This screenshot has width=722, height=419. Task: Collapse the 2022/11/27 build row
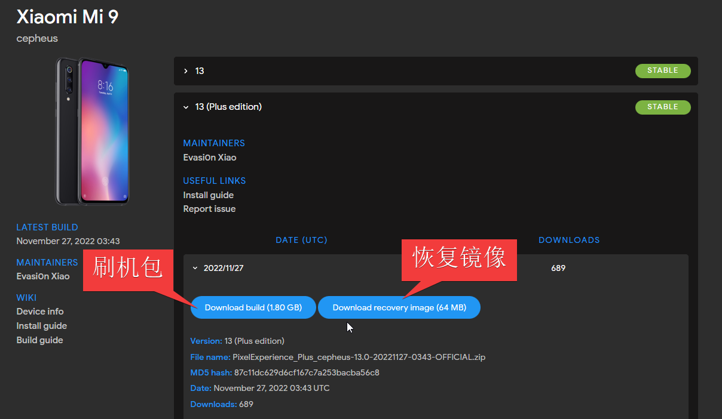[x=195, y=269]
